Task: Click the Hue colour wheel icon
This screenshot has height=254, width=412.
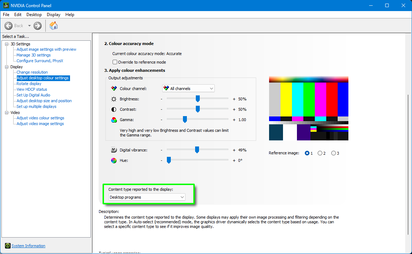Action: (x=114, y=160)
